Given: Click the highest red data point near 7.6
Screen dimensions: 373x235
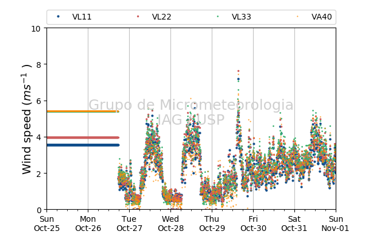Looking at the screenshot, I should [238, 71].
